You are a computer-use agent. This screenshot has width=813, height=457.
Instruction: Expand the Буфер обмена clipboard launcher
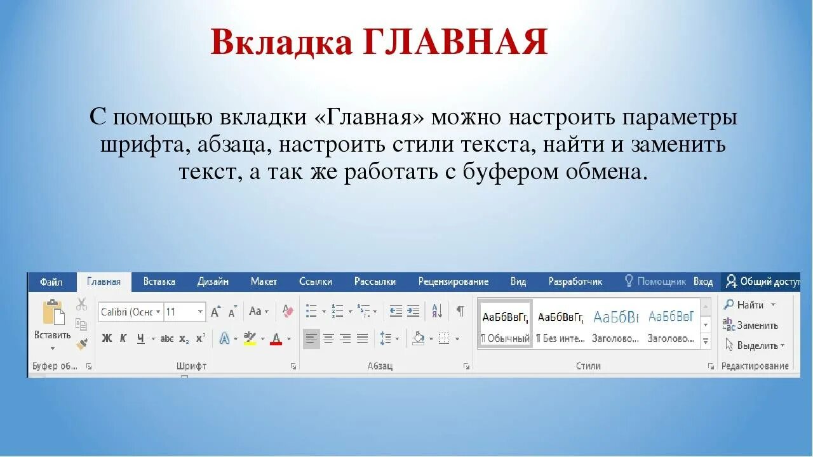click(89, 366)
